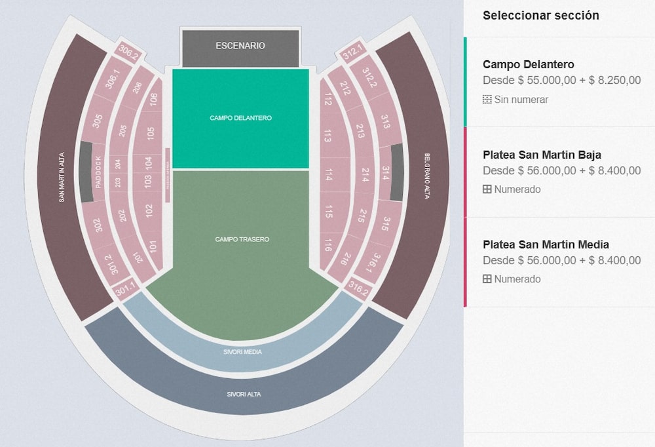Select seating block 315
Viewport: 655px width, 447px height.
pyautogui.click(x=387, y=222)
